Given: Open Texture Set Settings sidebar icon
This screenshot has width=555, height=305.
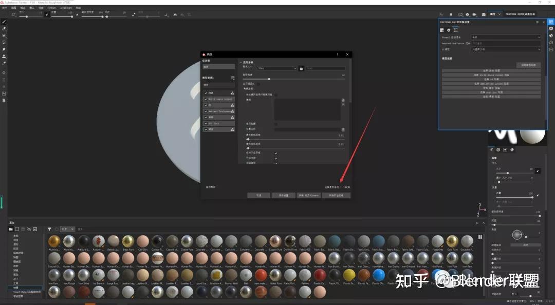Looking at the screenshot, I should click(551, 22).
